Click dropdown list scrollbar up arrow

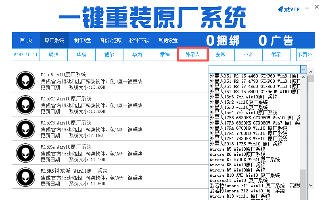(303, 77)
